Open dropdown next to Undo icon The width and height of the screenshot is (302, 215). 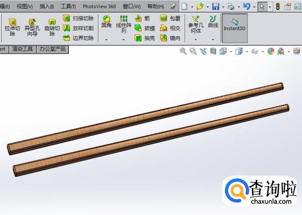click(x=254, y=7)
